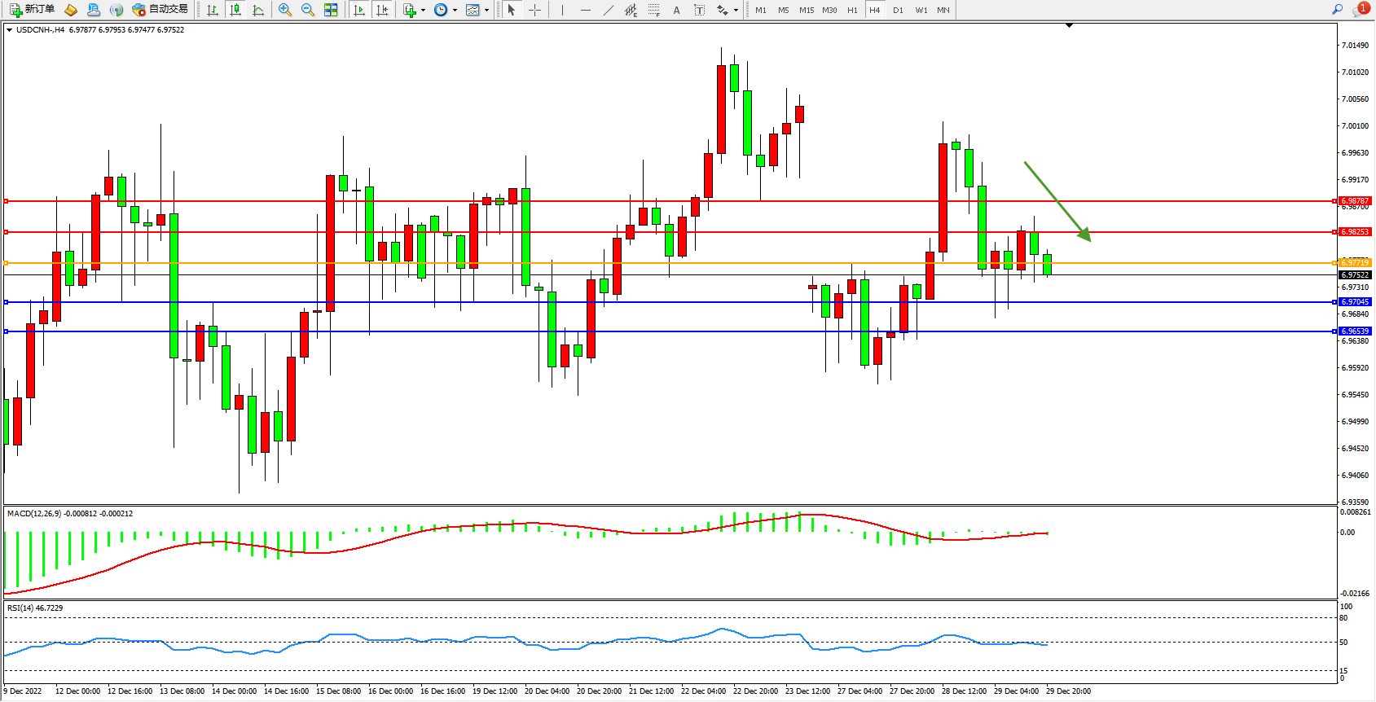Click the New Order (新订单) button
1376x702 pixels.
(33, 10)
